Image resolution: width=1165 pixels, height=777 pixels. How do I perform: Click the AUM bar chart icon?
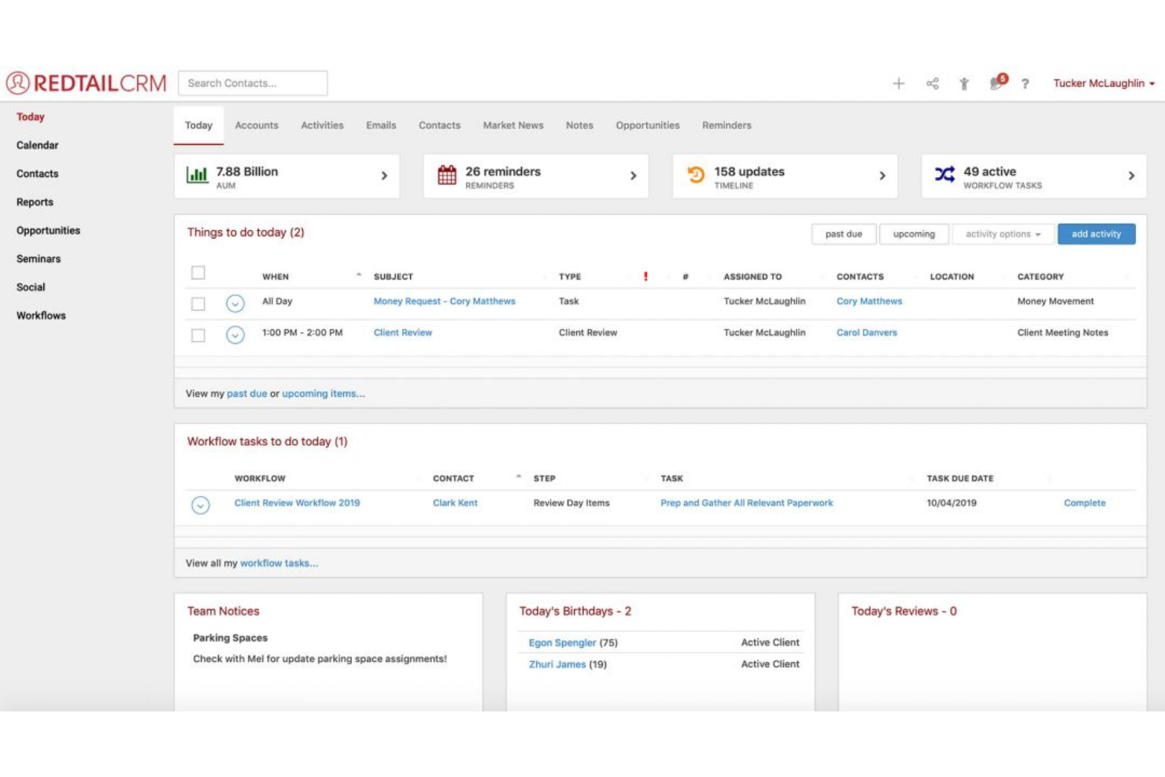click(x=197, y=175)
